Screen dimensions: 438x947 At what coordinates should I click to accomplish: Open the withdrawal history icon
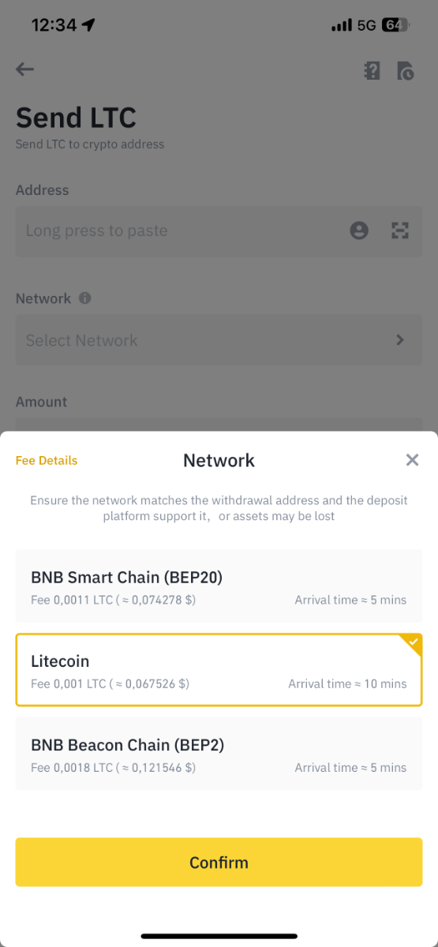(405, 70)
